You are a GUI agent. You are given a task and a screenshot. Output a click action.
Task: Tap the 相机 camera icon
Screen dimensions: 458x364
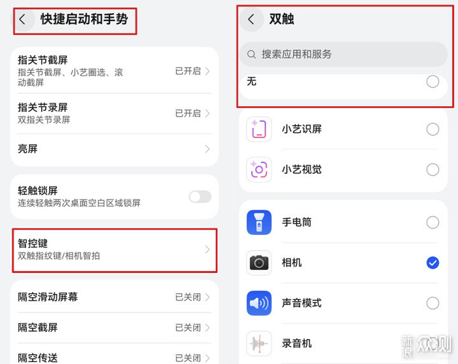click(259, 263)
